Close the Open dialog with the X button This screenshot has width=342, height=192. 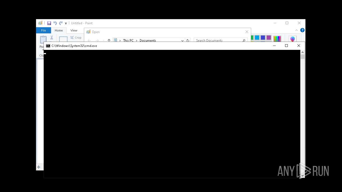click(247, 32)
